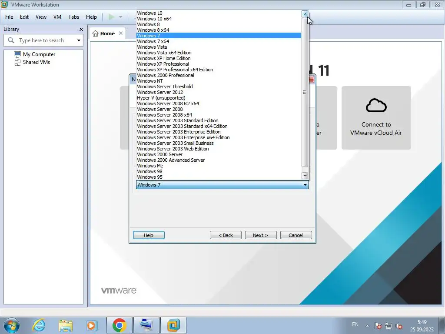Image resolution: width=445 pixels, height=334 pixels.
Task: Click the library search magnifier icon
Action: tap(11, 40)
